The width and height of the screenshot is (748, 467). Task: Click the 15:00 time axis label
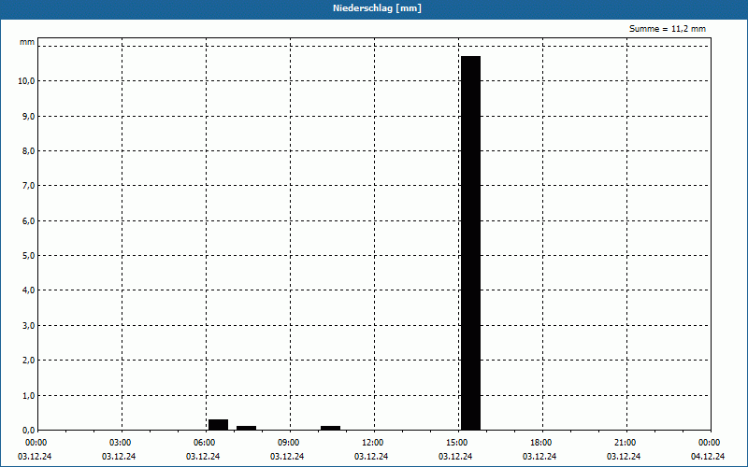click(x=457, y=443)
